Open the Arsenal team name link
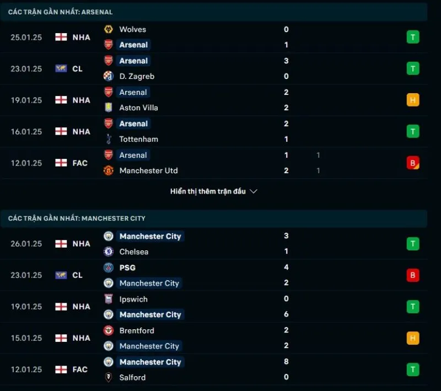 pyautogui.click(x=133, y=45)
